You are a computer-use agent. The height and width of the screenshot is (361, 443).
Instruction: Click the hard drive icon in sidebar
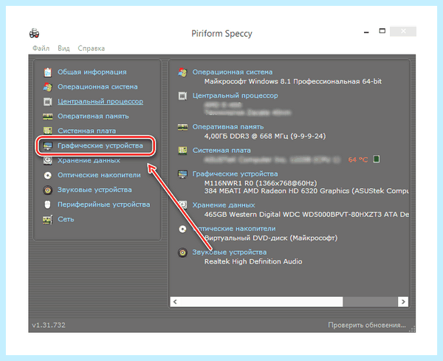[47, 160]
